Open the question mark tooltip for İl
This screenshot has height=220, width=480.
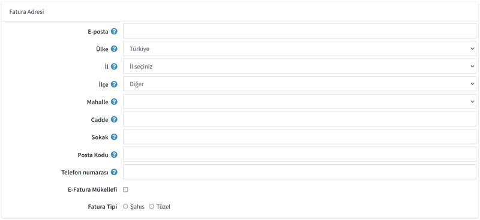point(114,67)
